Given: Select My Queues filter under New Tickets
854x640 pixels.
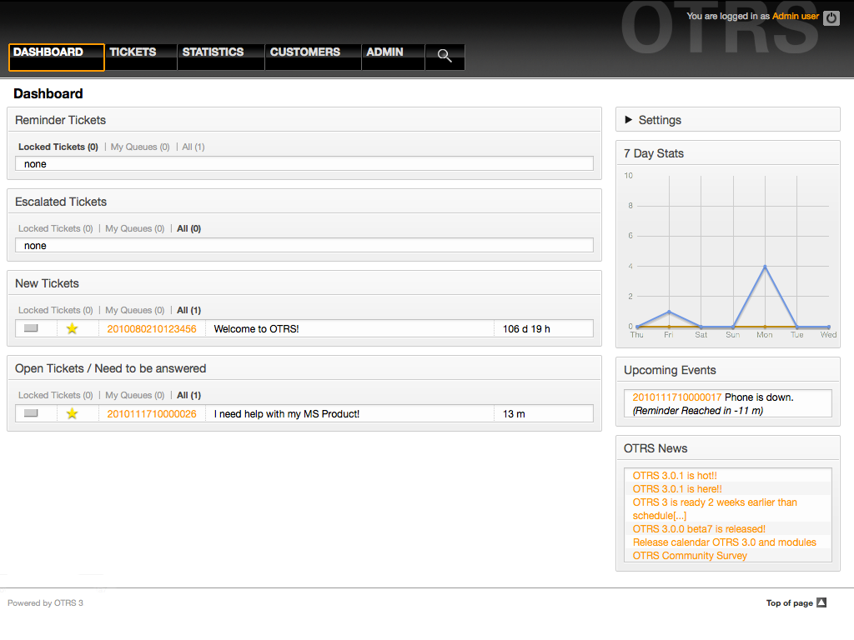Looking at the screenshot, I should (x=134, y=310).
